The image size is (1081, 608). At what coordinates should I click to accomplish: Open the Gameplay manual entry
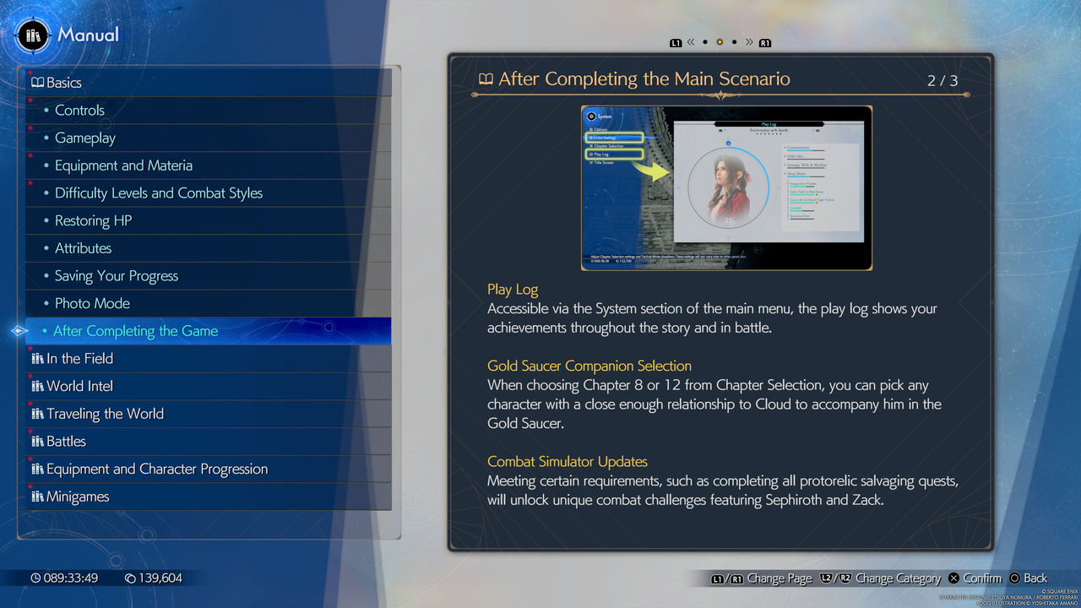84,138
